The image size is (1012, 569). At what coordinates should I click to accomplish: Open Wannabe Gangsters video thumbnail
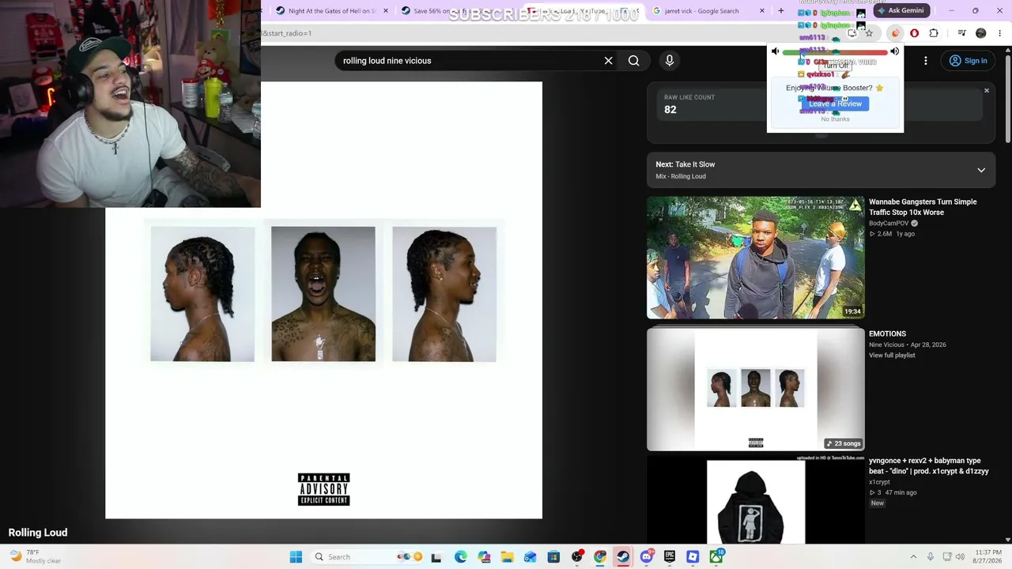click(756, 258)
